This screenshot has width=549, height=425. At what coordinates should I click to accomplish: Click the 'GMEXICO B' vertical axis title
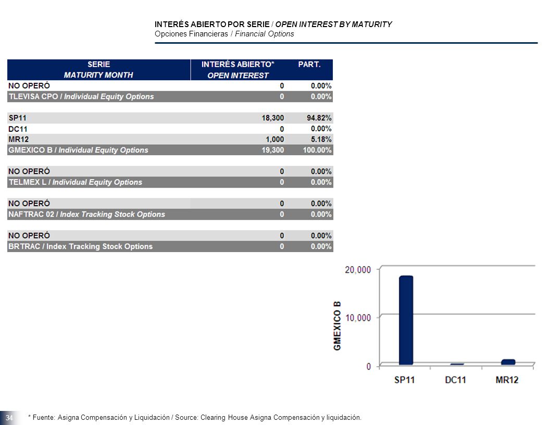tap(337, 325)
